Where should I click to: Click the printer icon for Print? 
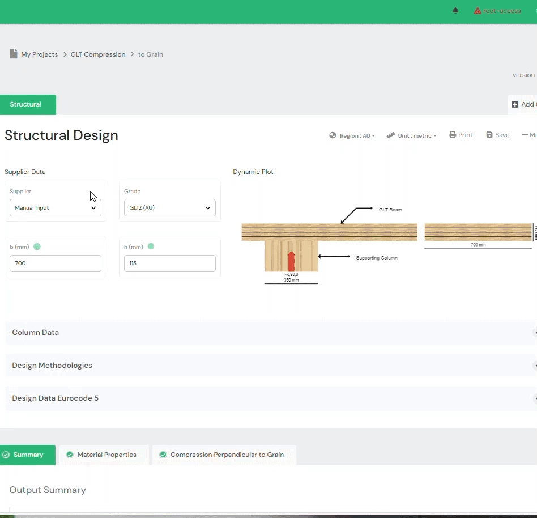pos(453,135)
